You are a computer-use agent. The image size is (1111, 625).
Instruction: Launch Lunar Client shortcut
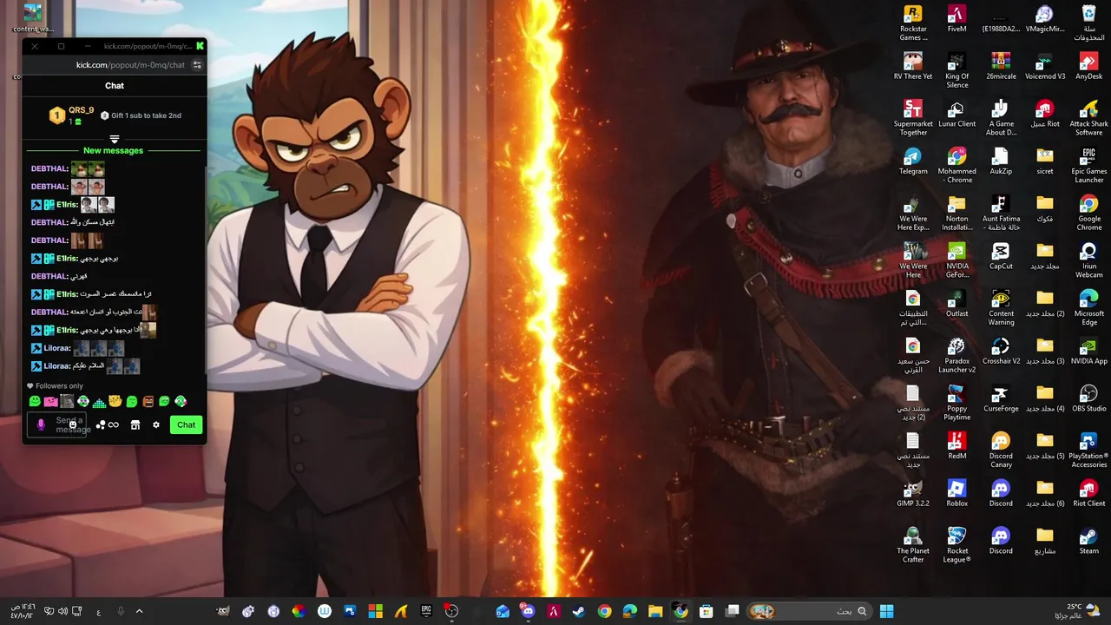957,114
